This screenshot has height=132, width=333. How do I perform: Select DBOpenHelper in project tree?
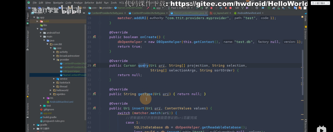71,71
